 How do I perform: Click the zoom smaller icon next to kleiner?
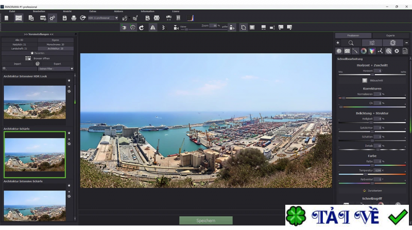(176, 28)
